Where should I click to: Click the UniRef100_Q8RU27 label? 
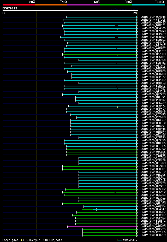(153, 51)
